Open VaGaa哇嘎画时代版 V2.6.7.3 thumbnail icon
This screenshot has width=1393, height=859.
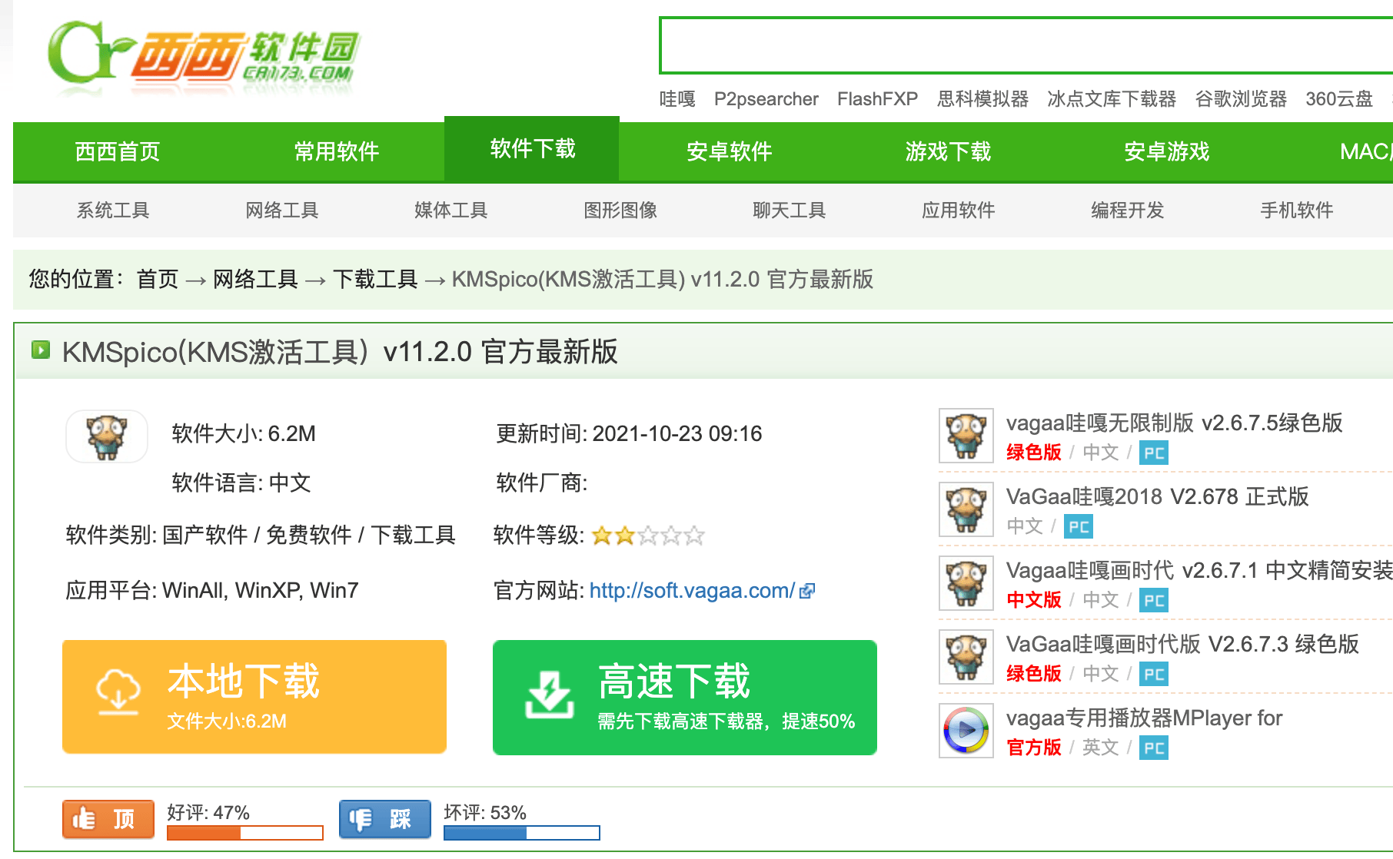point(966,657)
